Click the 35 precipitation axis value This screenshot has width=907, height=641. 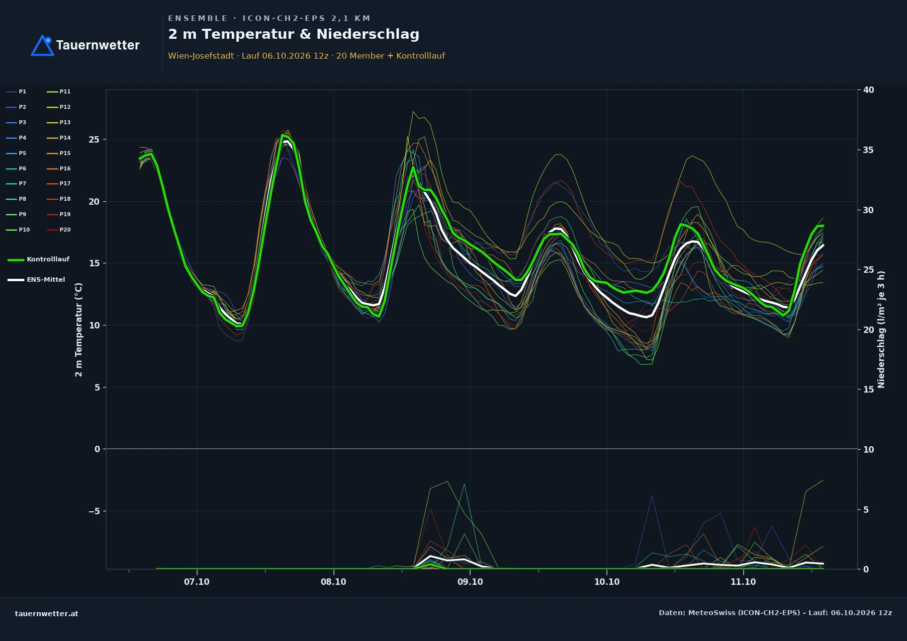[x=869, y=150]
